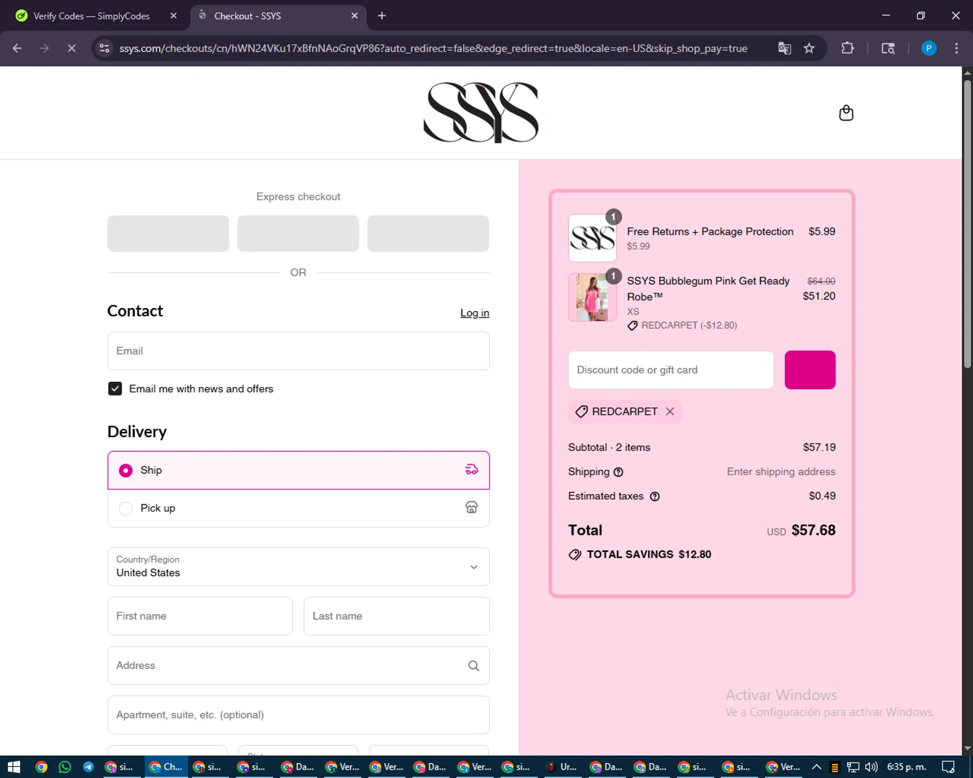Image resolution: width=973 pixels, height=778 pixels.
Task: Remove the REDCARPET discount code
Action: click(670, 412)
